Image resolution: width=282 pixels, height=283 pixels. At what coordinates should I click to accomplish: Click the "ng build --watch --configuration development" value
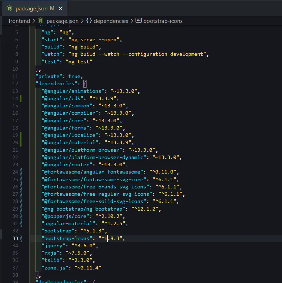pos(137,54)
